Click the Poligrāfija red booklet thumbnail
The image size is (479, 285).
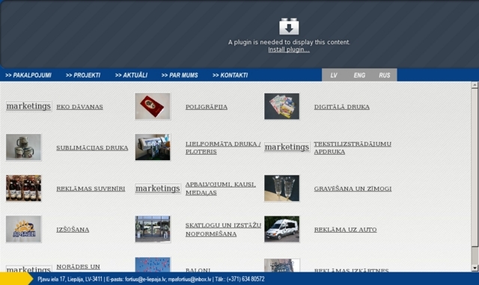click(x=153, y=106)
